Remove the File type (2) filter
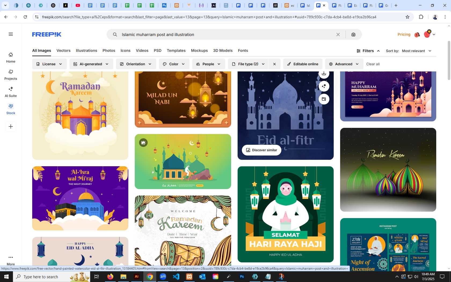This screenshot has height=282, width=451. tap(274, 64)
